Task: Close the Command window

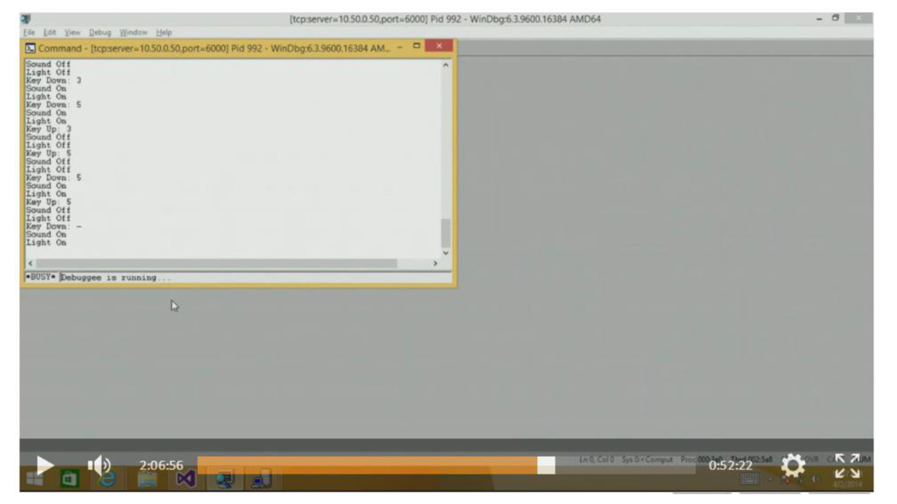Action: (439, 45)
